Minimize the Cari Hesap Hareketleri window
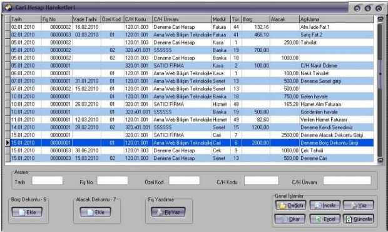Image resolution: width=388 pixels, height=232 pixels. click(x=357, y=8)
